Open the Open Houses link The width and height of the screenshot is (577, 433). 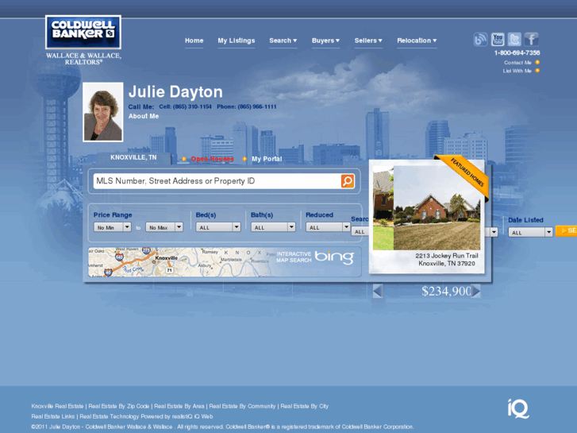213,159
